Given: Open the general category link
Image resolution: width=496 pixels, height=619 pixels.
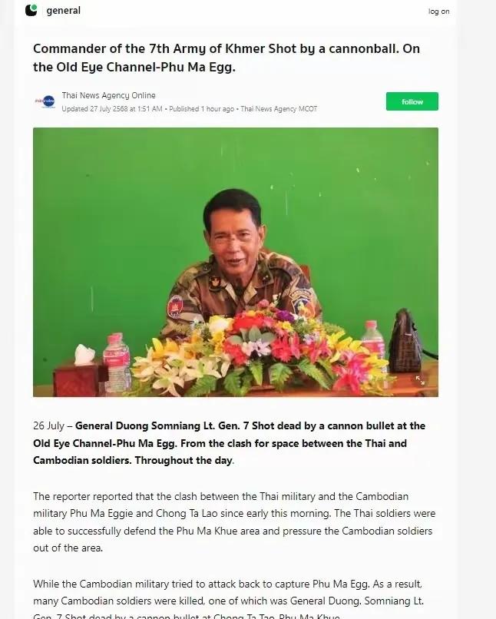Looking at the screenshot, I should click(x=63, y=11).
